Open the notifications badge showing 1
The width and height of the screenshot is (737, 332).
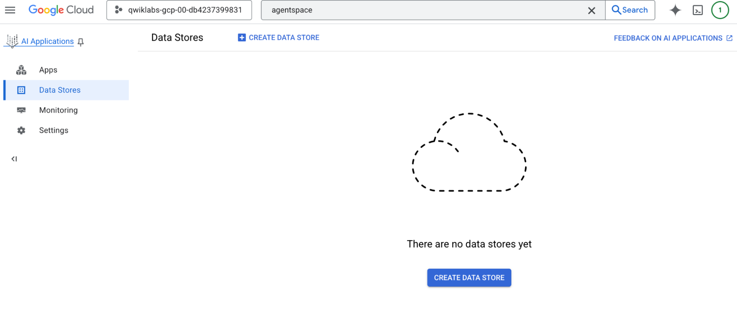pos(720,10)
